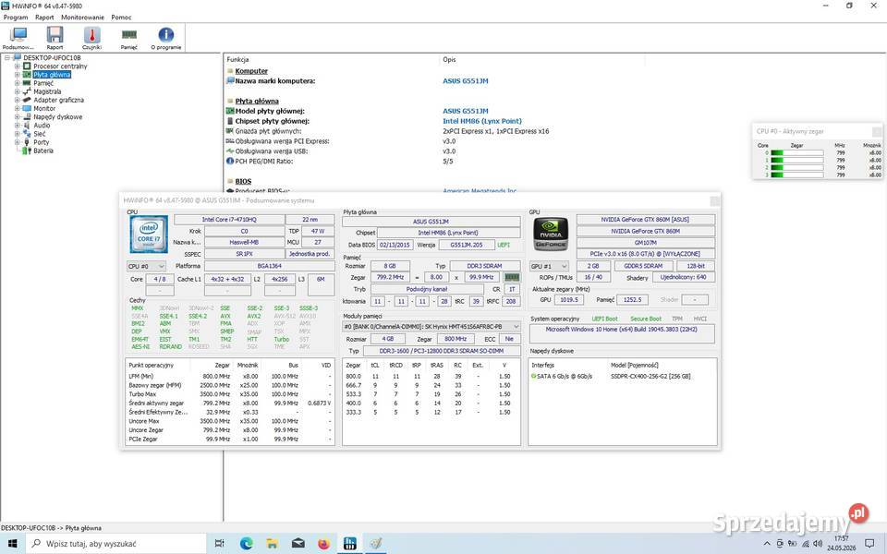
Task: Open Task View on the taskbar
Action: coord(220,544)
